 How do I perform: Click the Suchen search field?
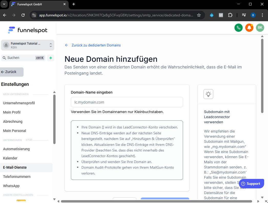click(23, 58)
